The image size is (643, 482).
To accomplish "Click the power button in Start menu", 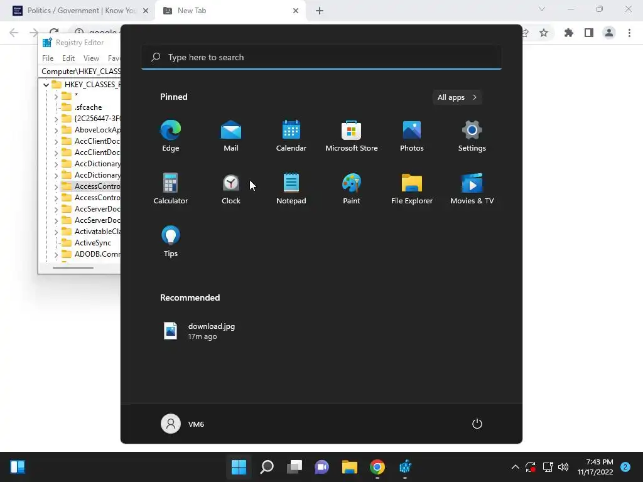I will coord(477,424).
